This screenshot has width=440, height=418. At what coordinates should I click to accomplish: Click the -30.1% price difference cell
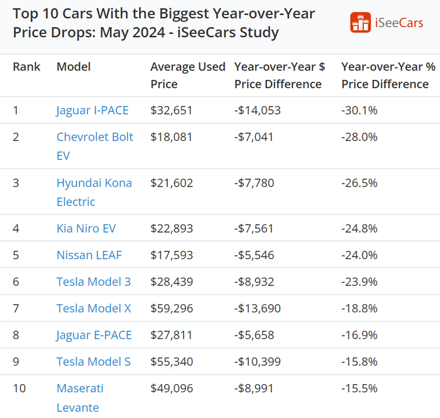(360, 111)
